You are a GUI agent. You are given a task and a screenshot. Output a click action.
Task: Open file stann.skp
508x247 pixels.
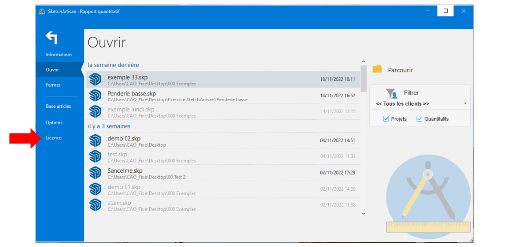[x=223, y=205]
